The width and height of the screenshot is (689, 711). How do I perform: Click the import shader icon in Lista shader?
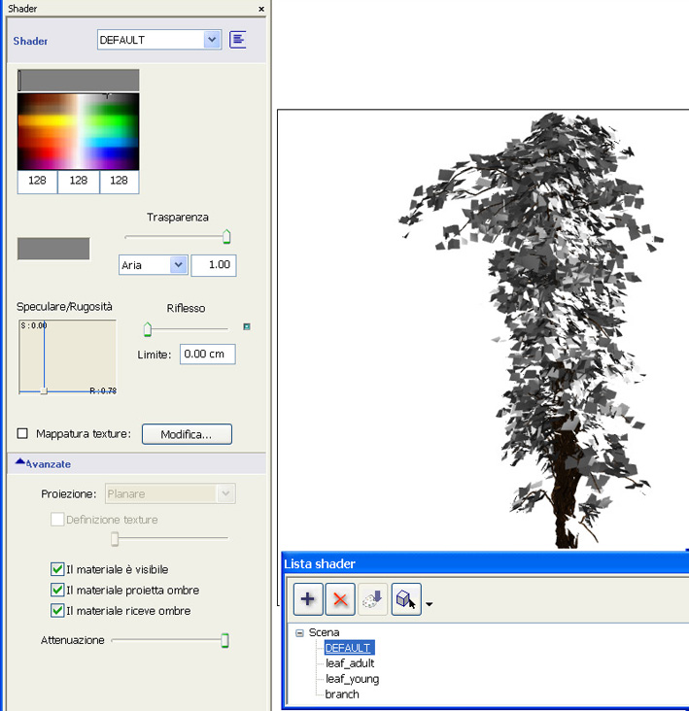tap(372, 599)
